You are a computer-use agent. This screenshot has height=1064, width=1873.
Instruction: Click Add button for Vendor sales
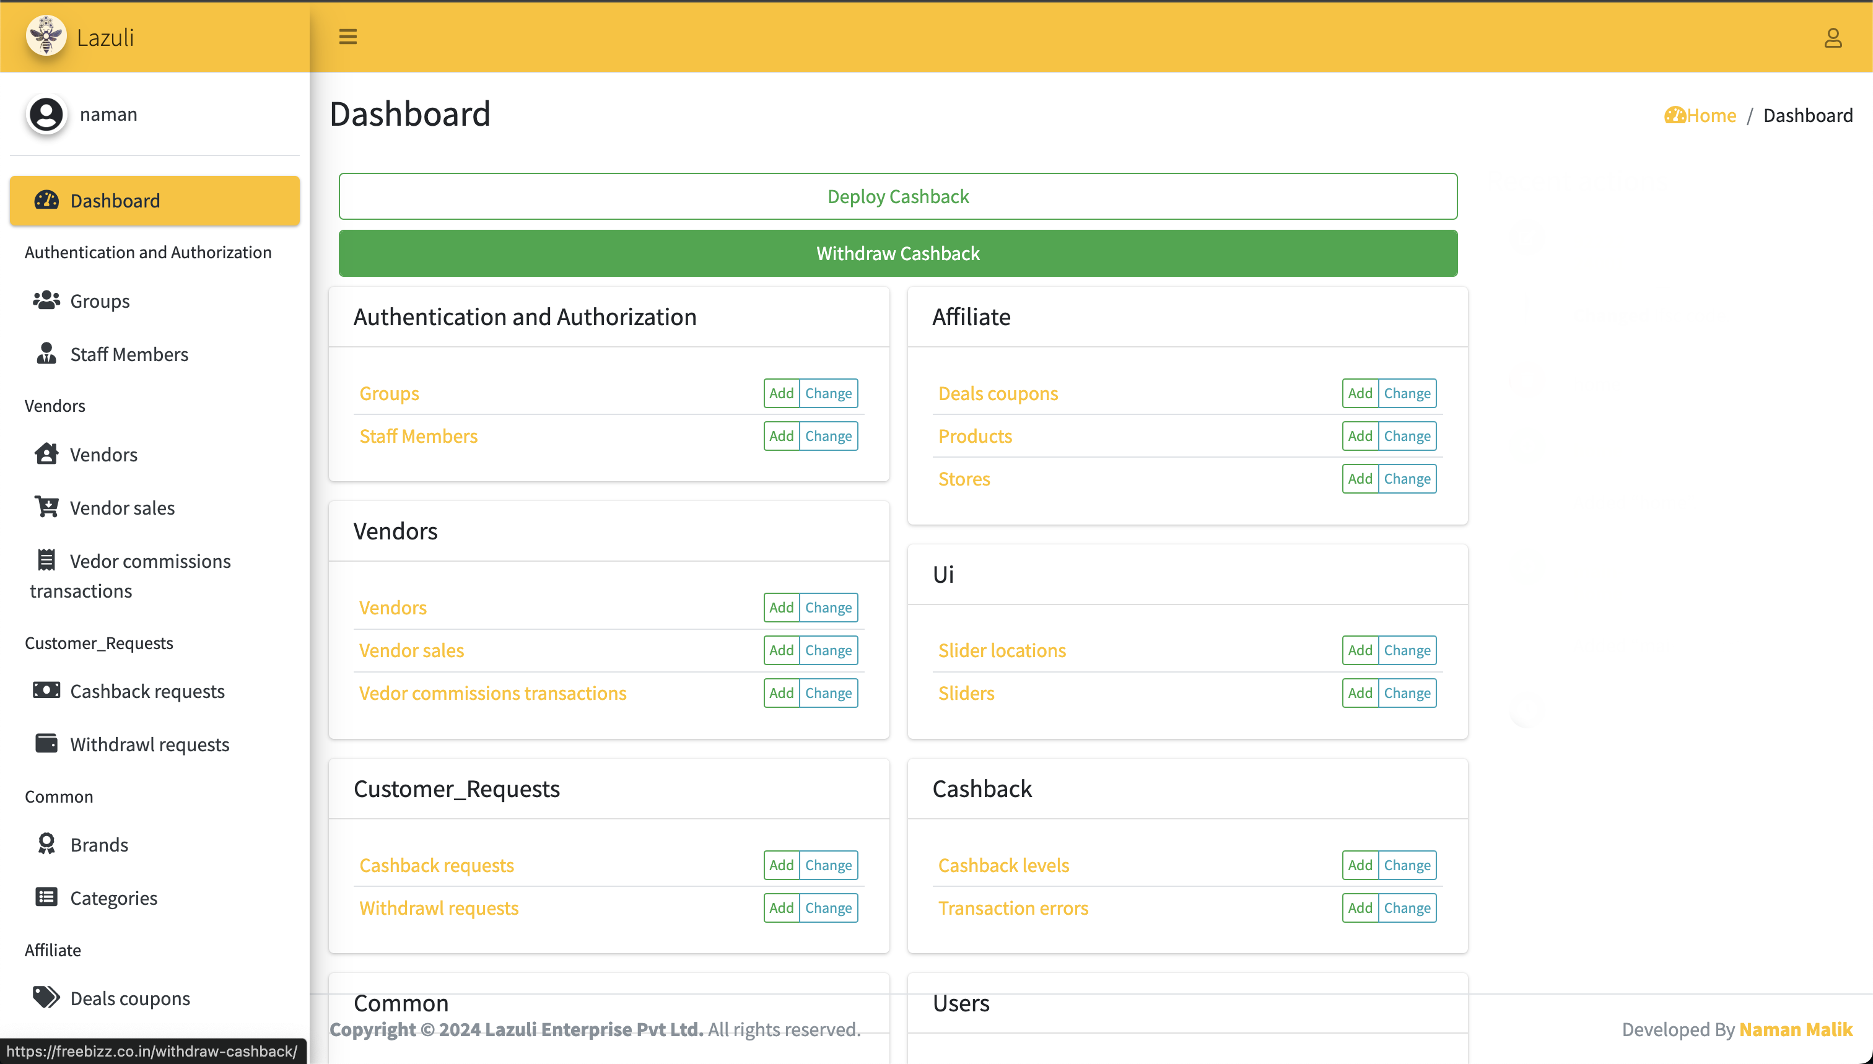click(781, 650)
